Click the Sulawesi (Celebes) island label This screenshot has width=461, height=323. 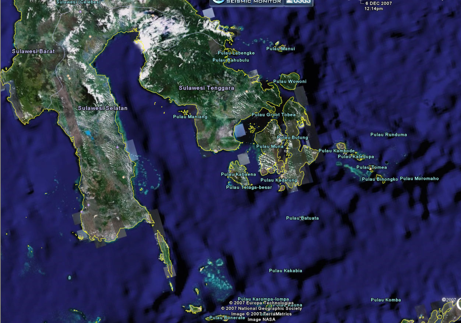tap(78, 2)
